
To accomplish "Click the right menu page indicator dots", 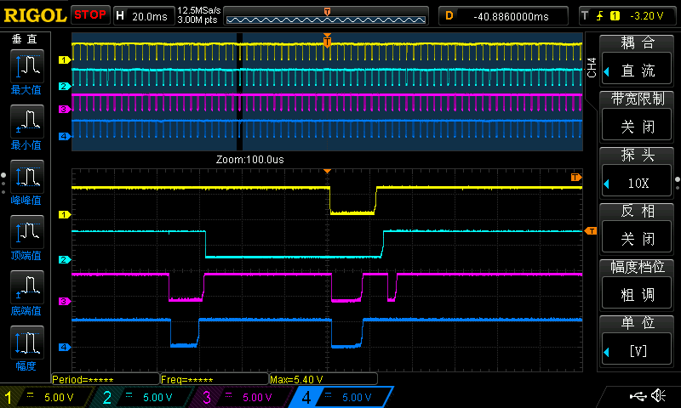I will coord(678,183).
